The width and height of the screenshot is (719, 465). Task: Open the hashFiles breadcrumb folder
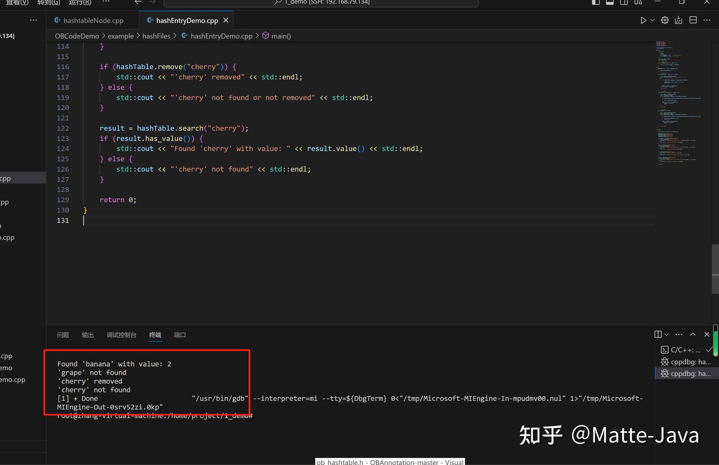click(x=156, y=36)
